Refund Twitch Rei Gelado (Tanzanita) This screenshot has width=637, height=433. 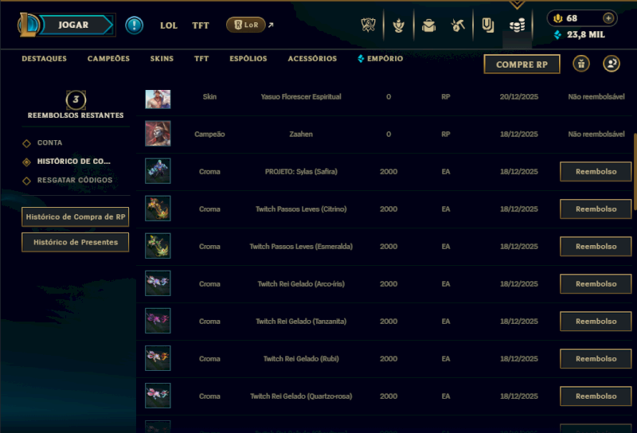click(596, 321)
